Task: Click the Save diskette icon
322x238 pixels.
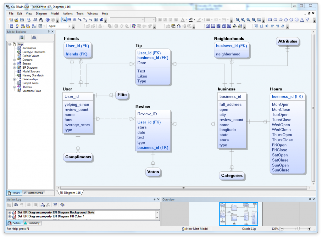Action: coord(22,20)
